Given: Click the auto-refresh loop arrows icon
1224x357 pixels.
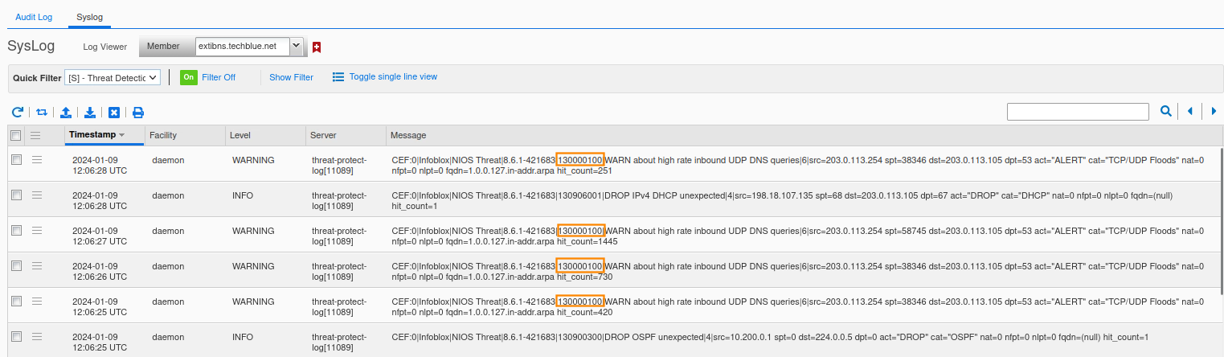Looking at the screenshot, I should [x=42, y=113].
